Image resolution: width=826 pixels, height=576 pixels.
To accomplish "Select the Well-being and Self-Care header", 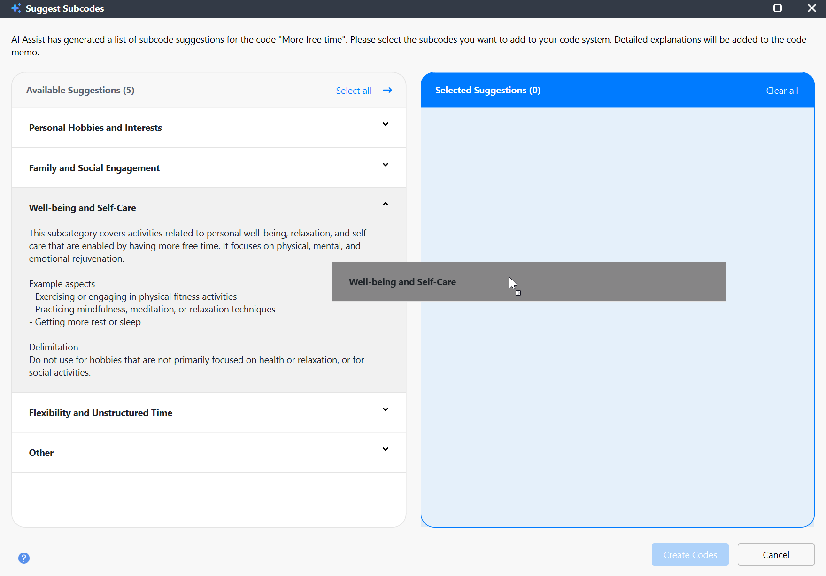I will (83, 207).
